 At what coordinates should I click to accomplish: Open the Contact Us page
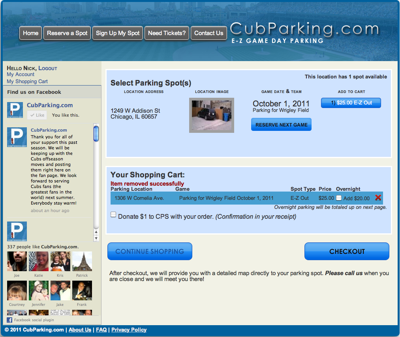208,33
